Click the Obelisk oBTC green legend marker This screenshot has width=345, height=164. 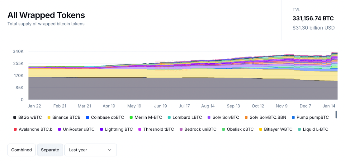click(224, 129)
